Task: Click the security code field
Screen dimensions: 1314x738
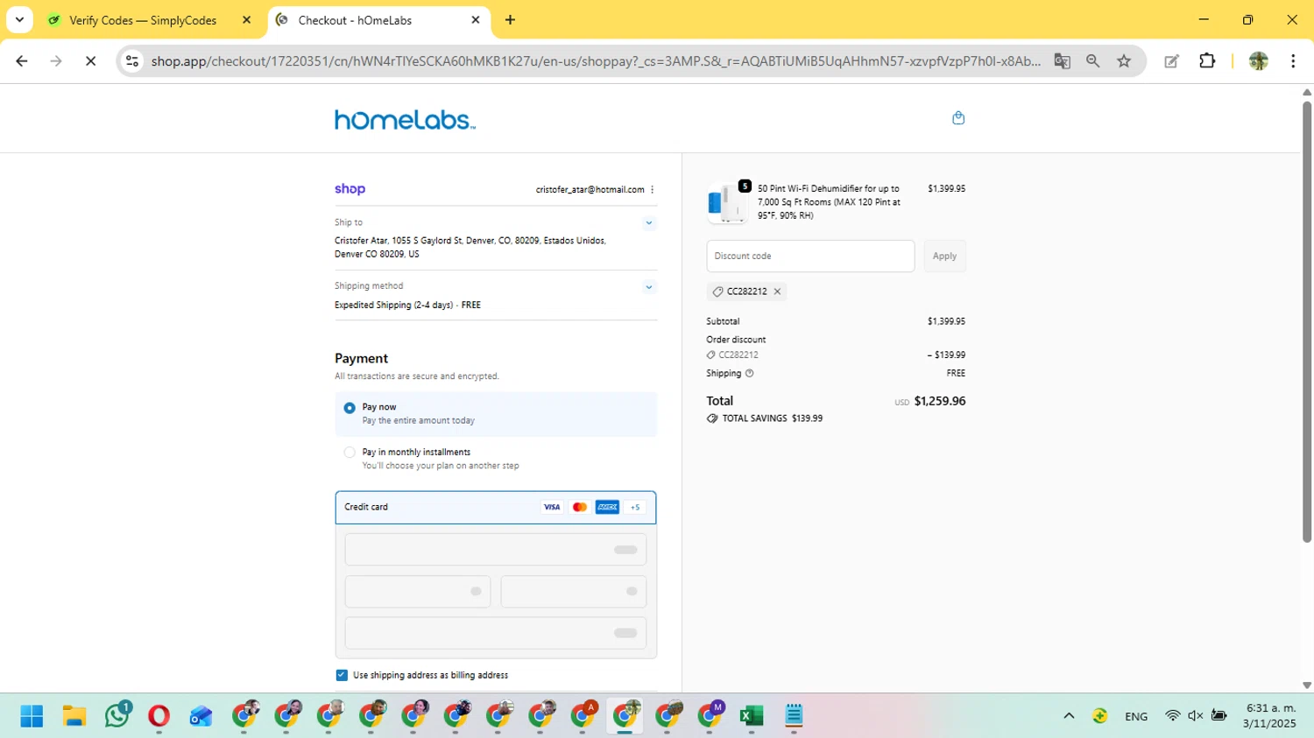Action: tap(574, 592)
